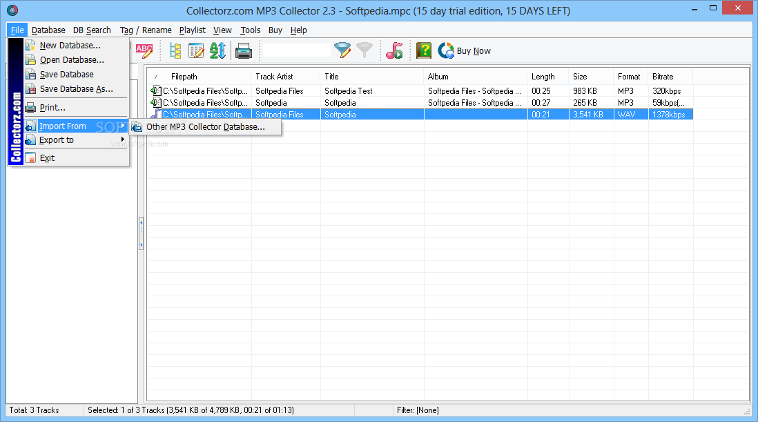Open the folder tree grouping icon
This screenshot has width=758, height=422.
coord(175,50)
